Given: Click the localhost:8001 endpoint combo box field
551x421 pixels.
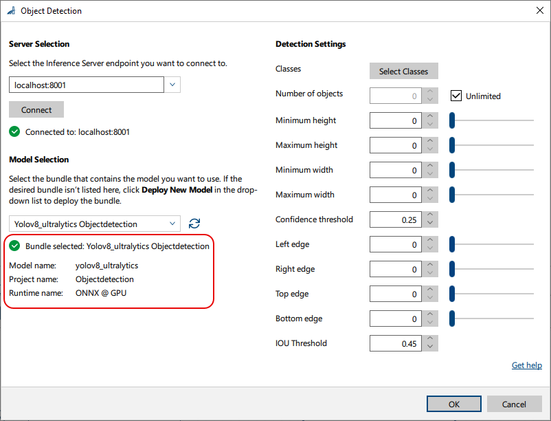Looking at the screenshot, I should [x=87, y=85].
